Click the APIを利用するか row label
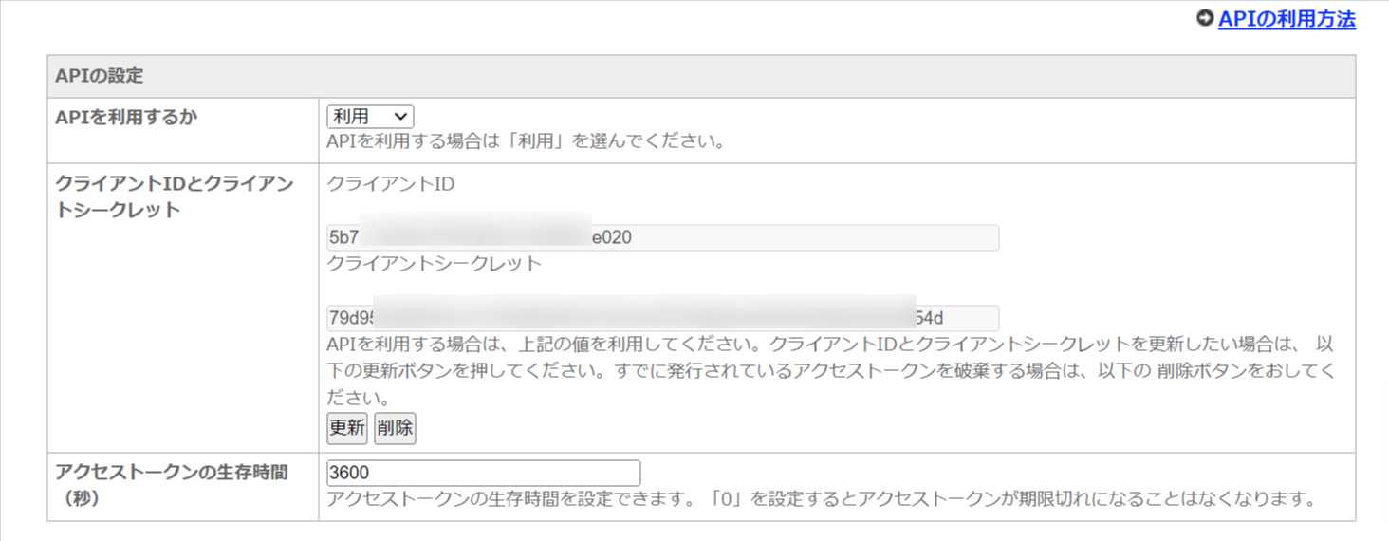The height and width of the screenshot is (541, 1389). [x=126, y=117]
